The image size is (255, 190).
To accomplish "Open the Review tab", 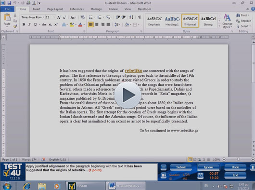I will (x=113, y=9).
